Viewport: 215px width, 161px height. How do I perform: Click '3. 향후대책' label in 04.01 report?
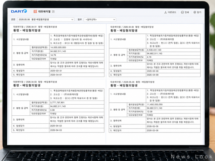19,65
